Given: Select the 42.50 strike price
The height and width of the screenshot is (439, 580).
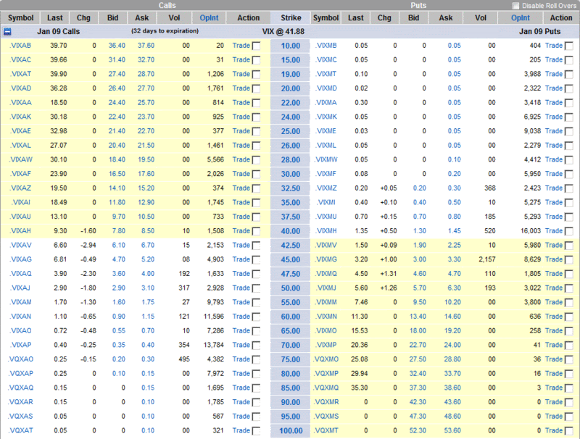Looking at the screenshot, I should [x=291, y=246].
